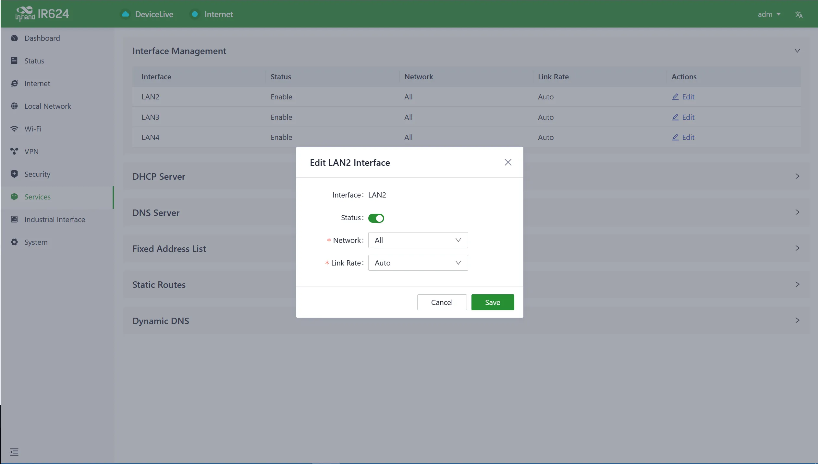Expand the DHCP Server section arrow
818x464 pixels.
coord(797,176)
